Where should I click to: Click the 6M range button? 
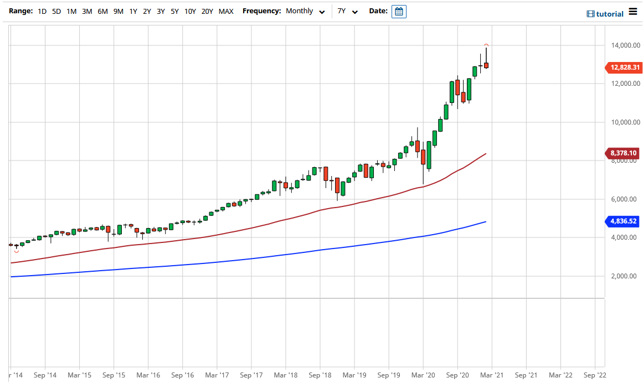tap(102, 11)
